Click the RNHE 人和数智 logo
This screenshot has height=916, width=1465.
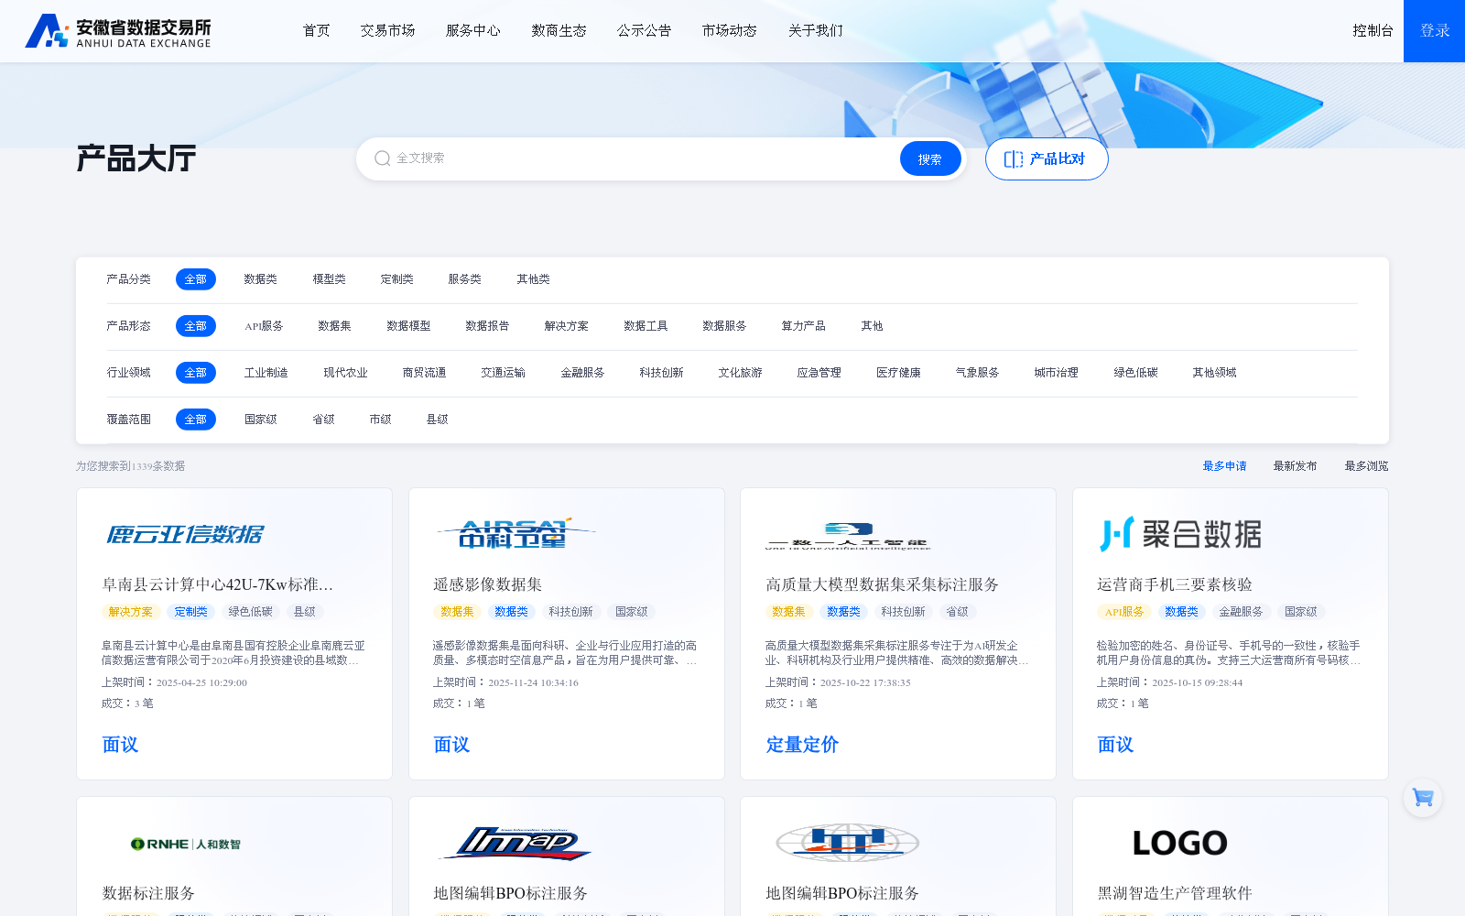pos(185,844)
